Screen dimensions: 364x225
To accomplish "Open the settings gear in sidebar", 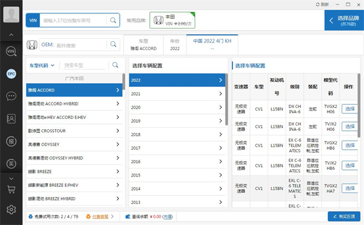I will click(11, 209).
